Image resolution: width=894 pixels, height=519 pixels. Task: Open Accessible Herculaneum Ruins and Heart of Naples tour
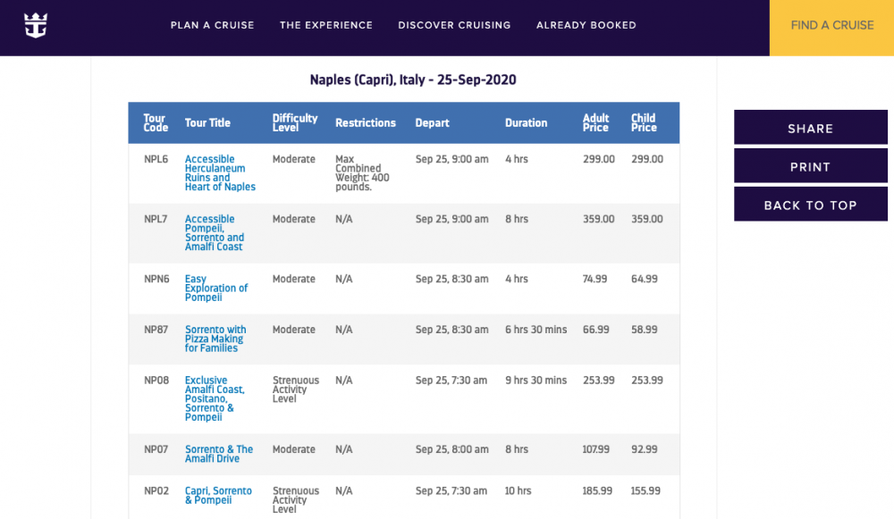click(220, 172)
